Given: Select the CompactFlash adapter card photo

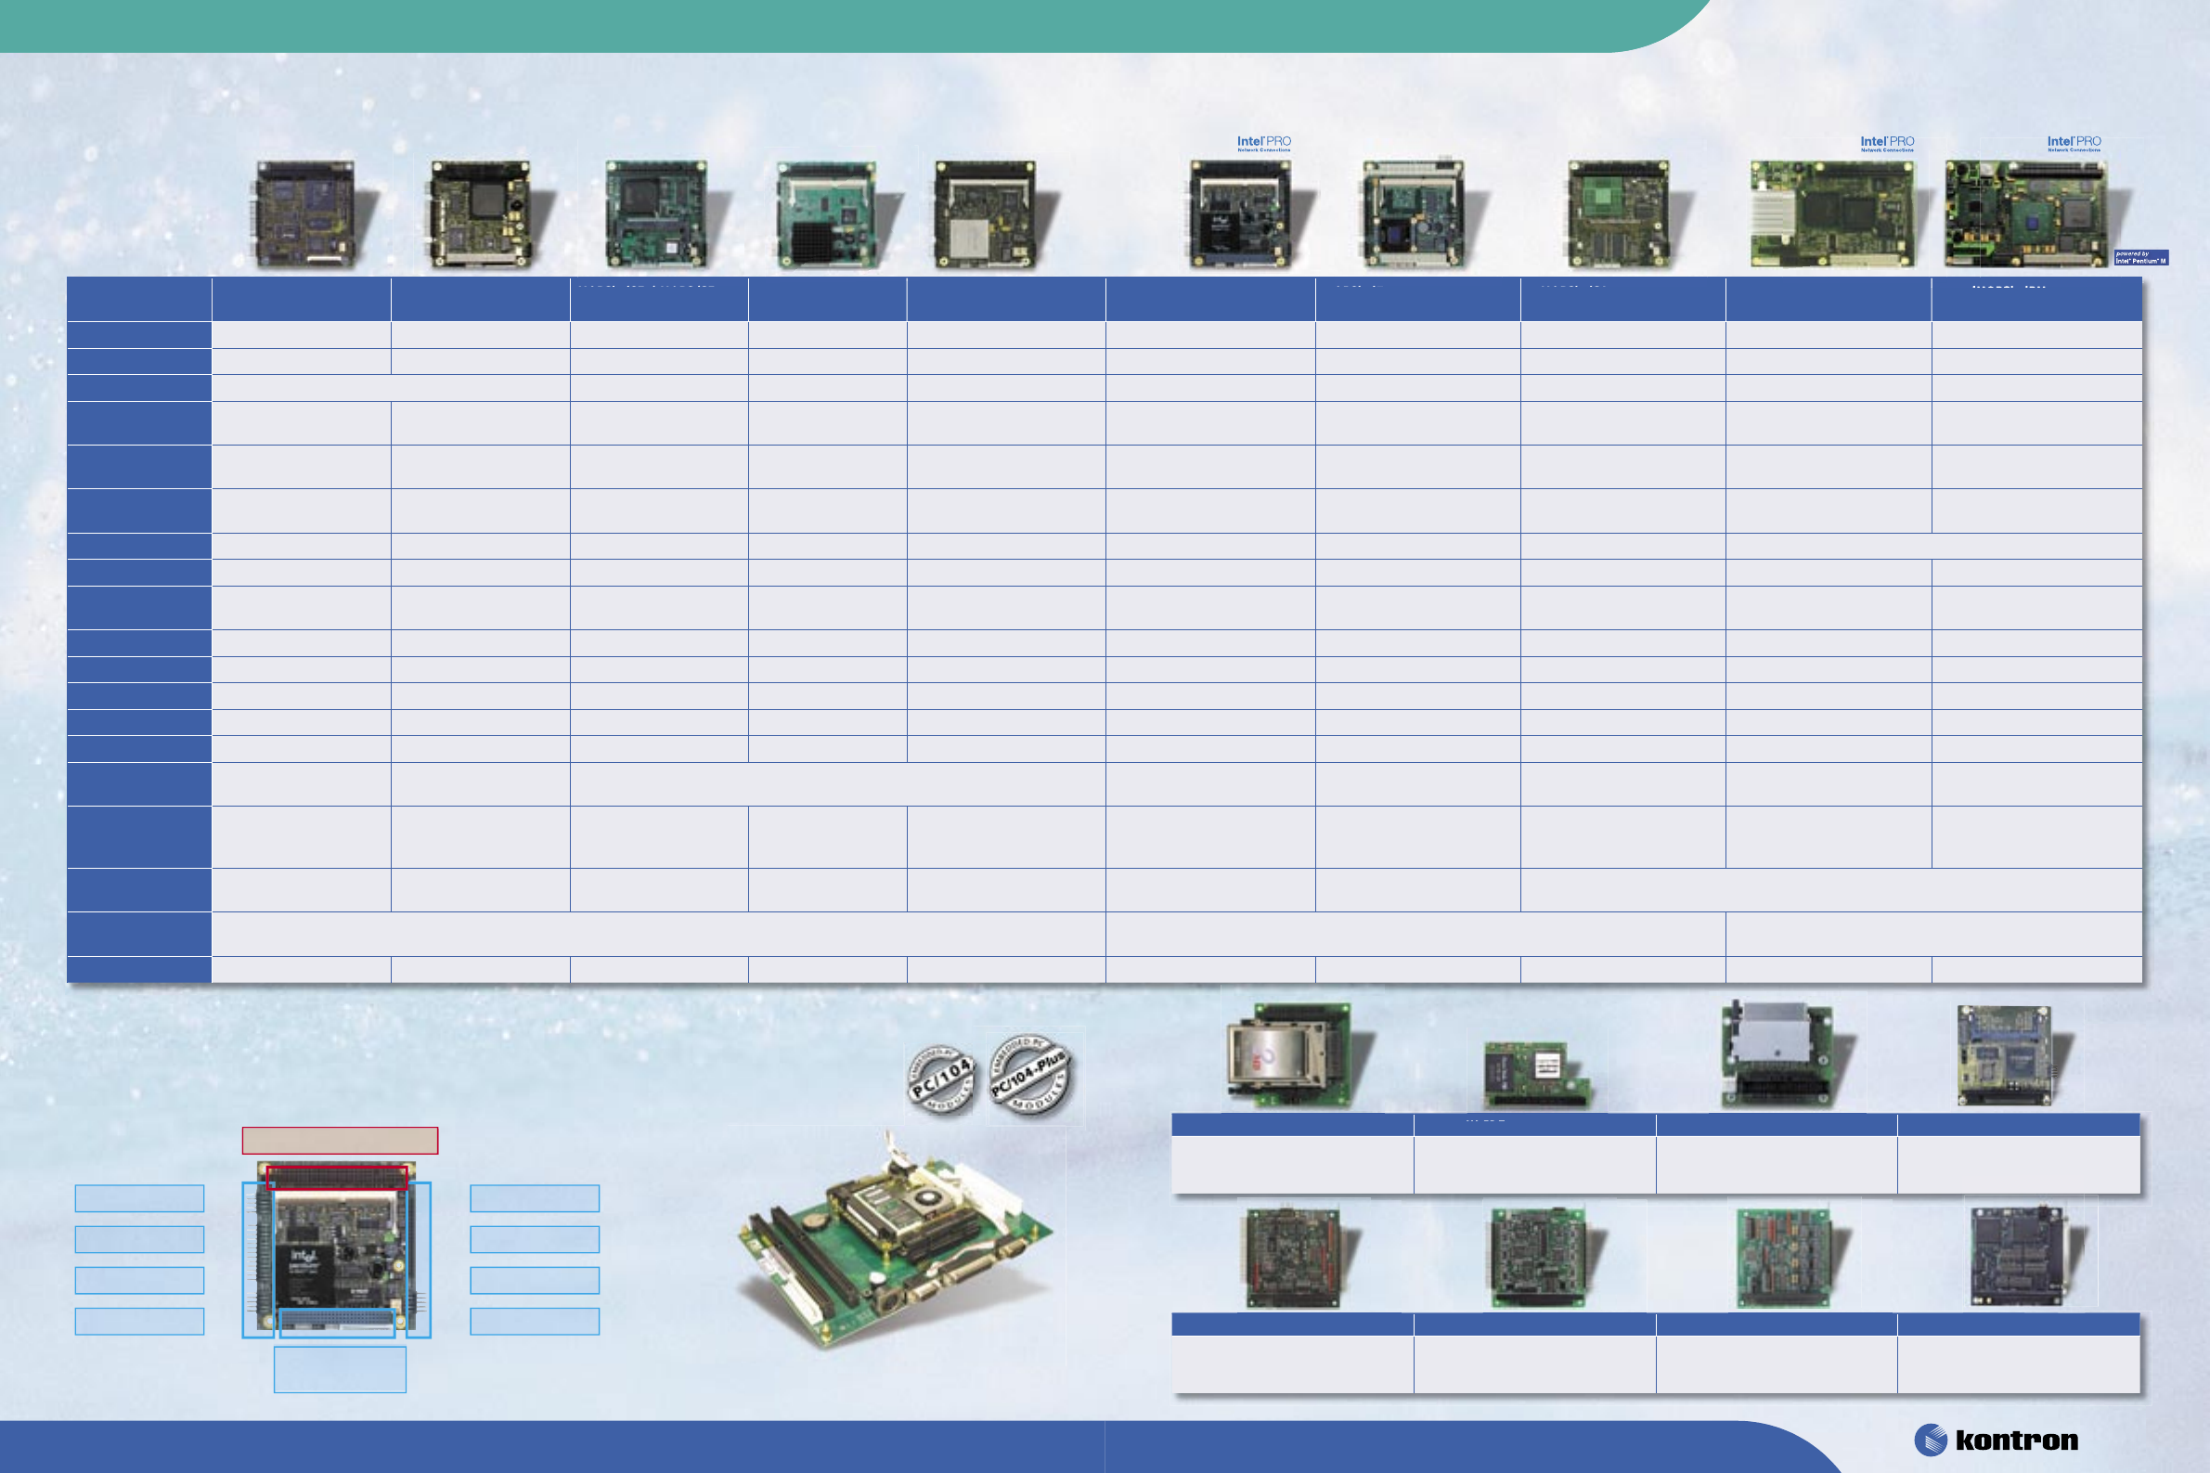Looking at the screenshot, I should 1289,1056.
